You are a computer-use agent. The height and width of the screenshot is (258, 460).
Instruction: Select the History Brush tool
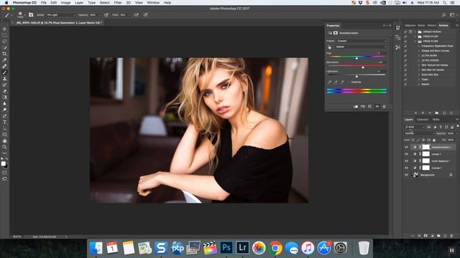(x=4, y=85)
